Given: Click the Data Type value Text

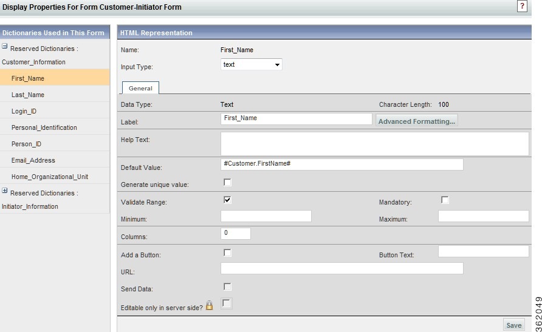Looking at the screenshot, I should [x=227, y=104].
